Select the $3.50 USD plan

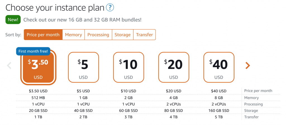(x=38, y=67)
